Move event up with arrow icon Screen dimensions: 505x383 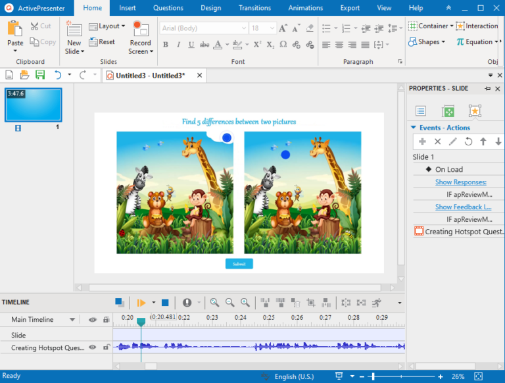click(x=483, y=141)
